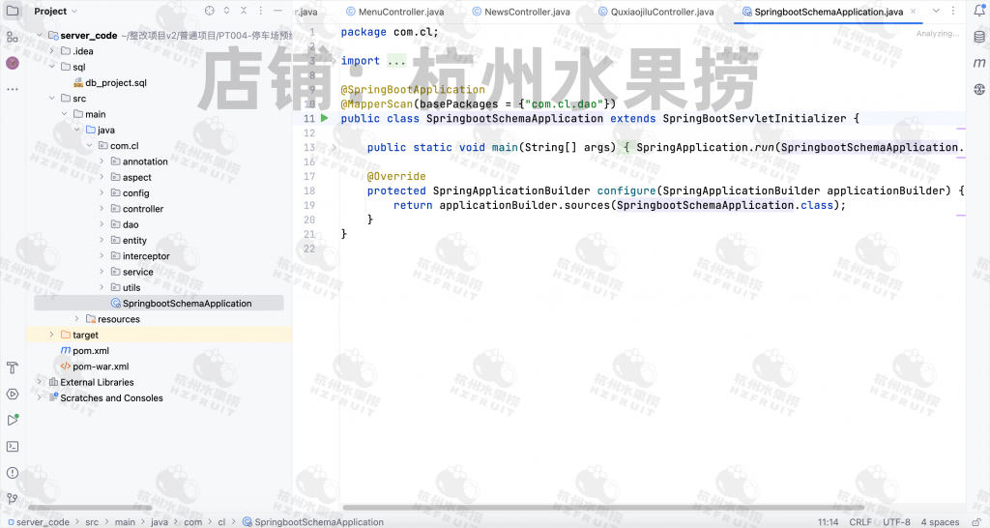The height and width of the screenshot is (528, 990).
Task: Switch to the QuxiaojiluController.java tab
Action: pyautogui.click(x=661, y=13)
